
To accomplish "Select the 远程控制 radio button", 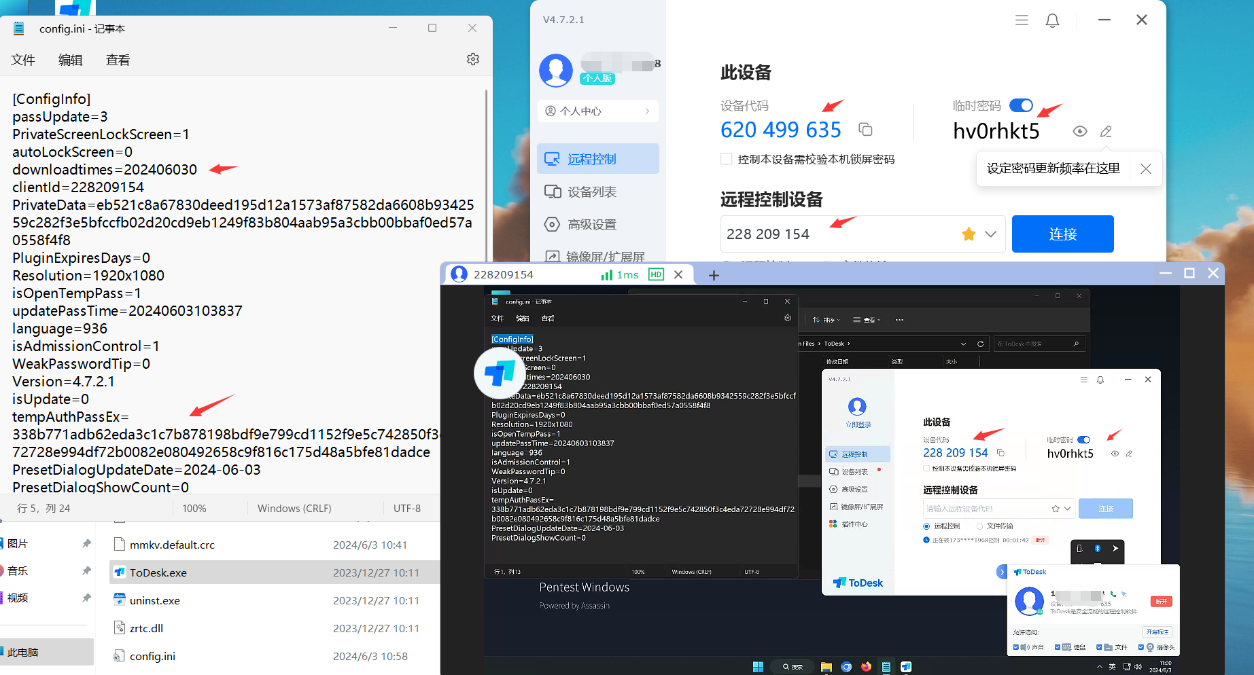I will (x=926, y=526).
